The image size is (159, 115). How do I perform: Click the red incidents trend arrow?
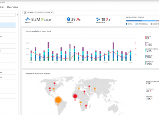tap(107, 19)
